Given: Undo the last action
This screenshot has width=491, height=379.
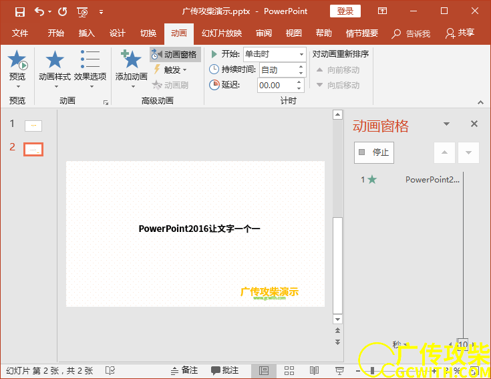Looking at the screenshot, I should 39,12.
